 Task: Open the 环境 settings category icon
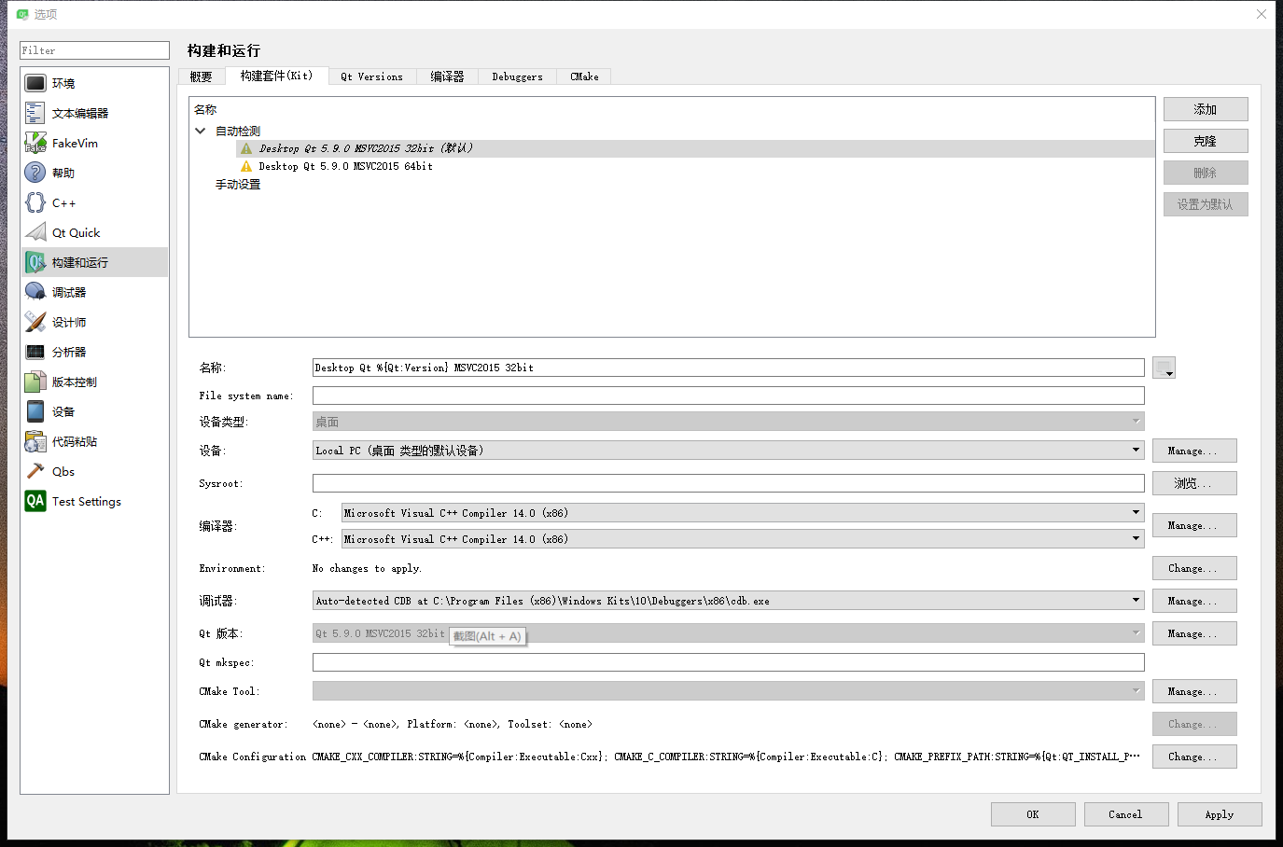click(35, 83)
